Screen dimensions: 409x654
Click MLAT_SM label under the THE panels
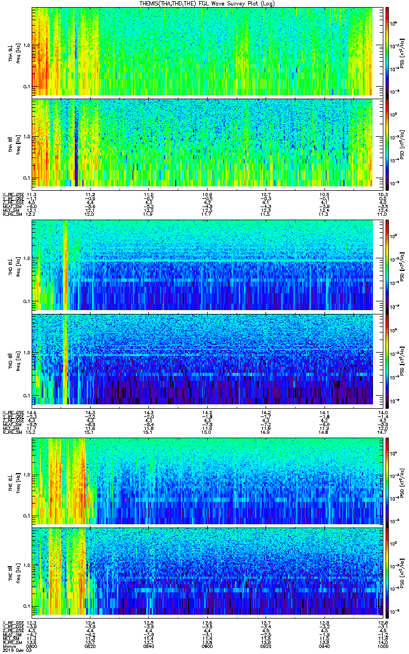click(x=13, y=634)
